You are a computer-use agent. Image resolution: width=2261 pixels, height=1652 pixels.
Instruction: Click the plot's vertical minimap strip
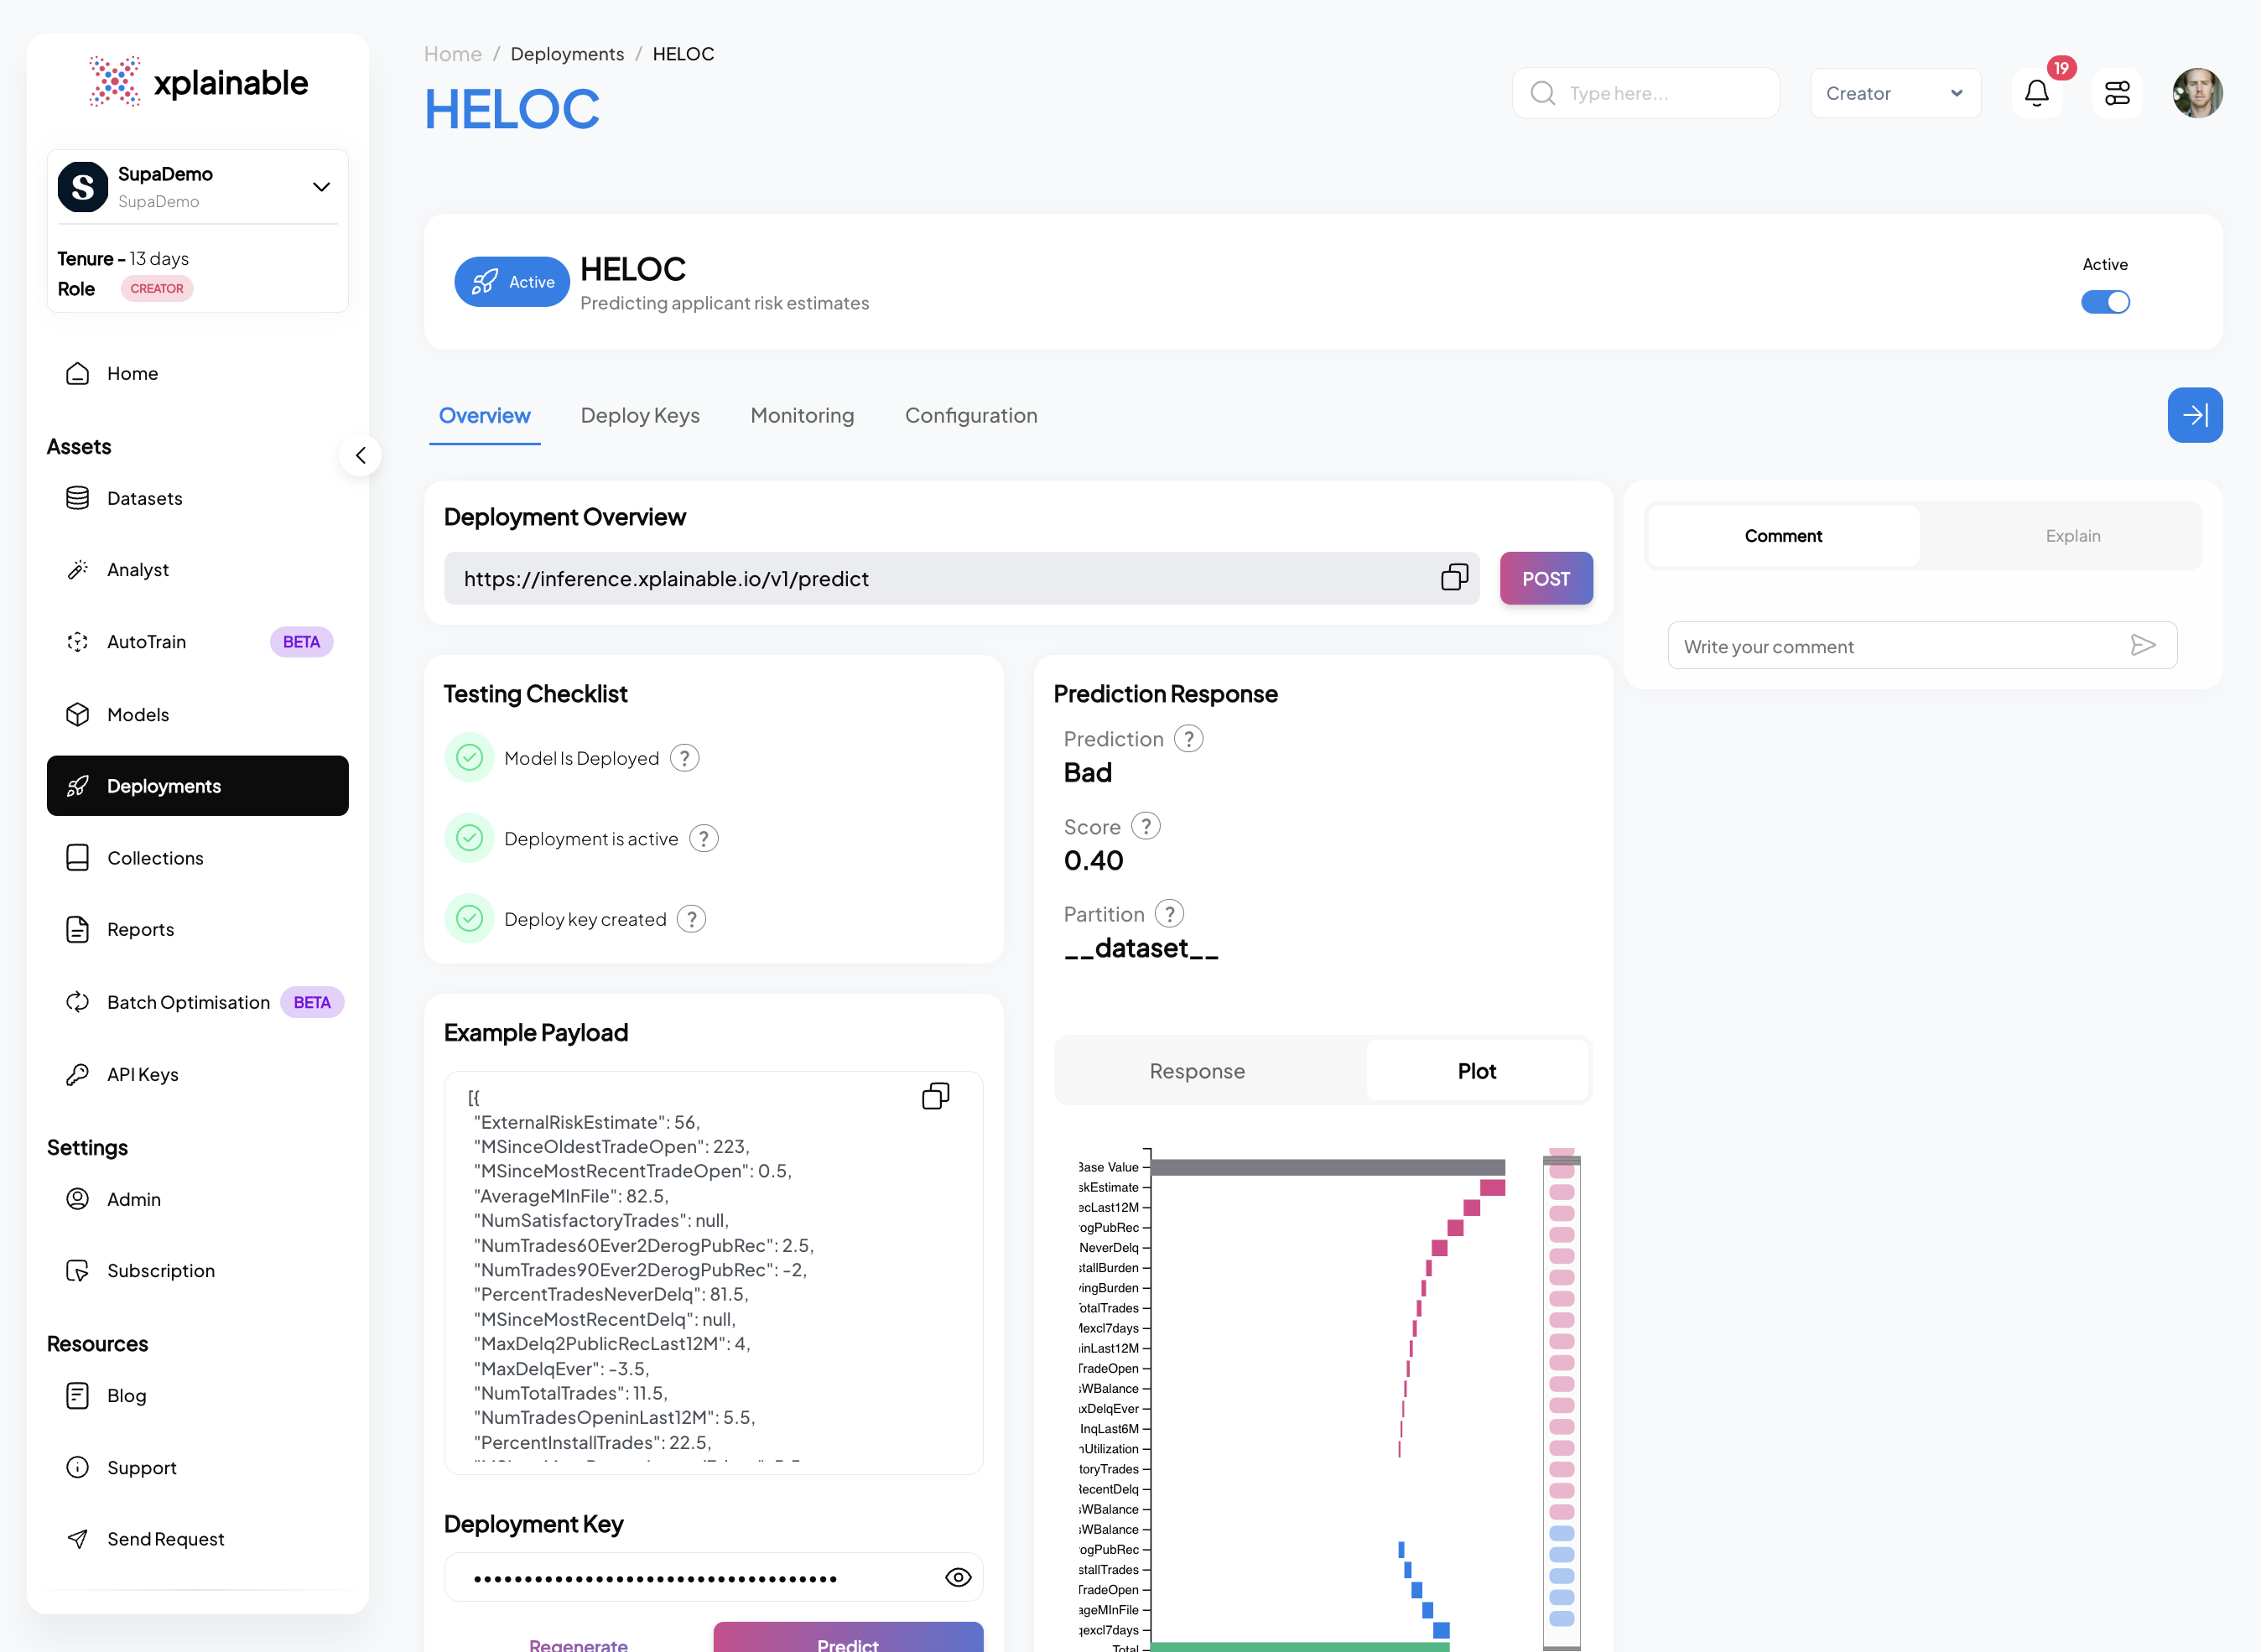coord(1561,1399)
